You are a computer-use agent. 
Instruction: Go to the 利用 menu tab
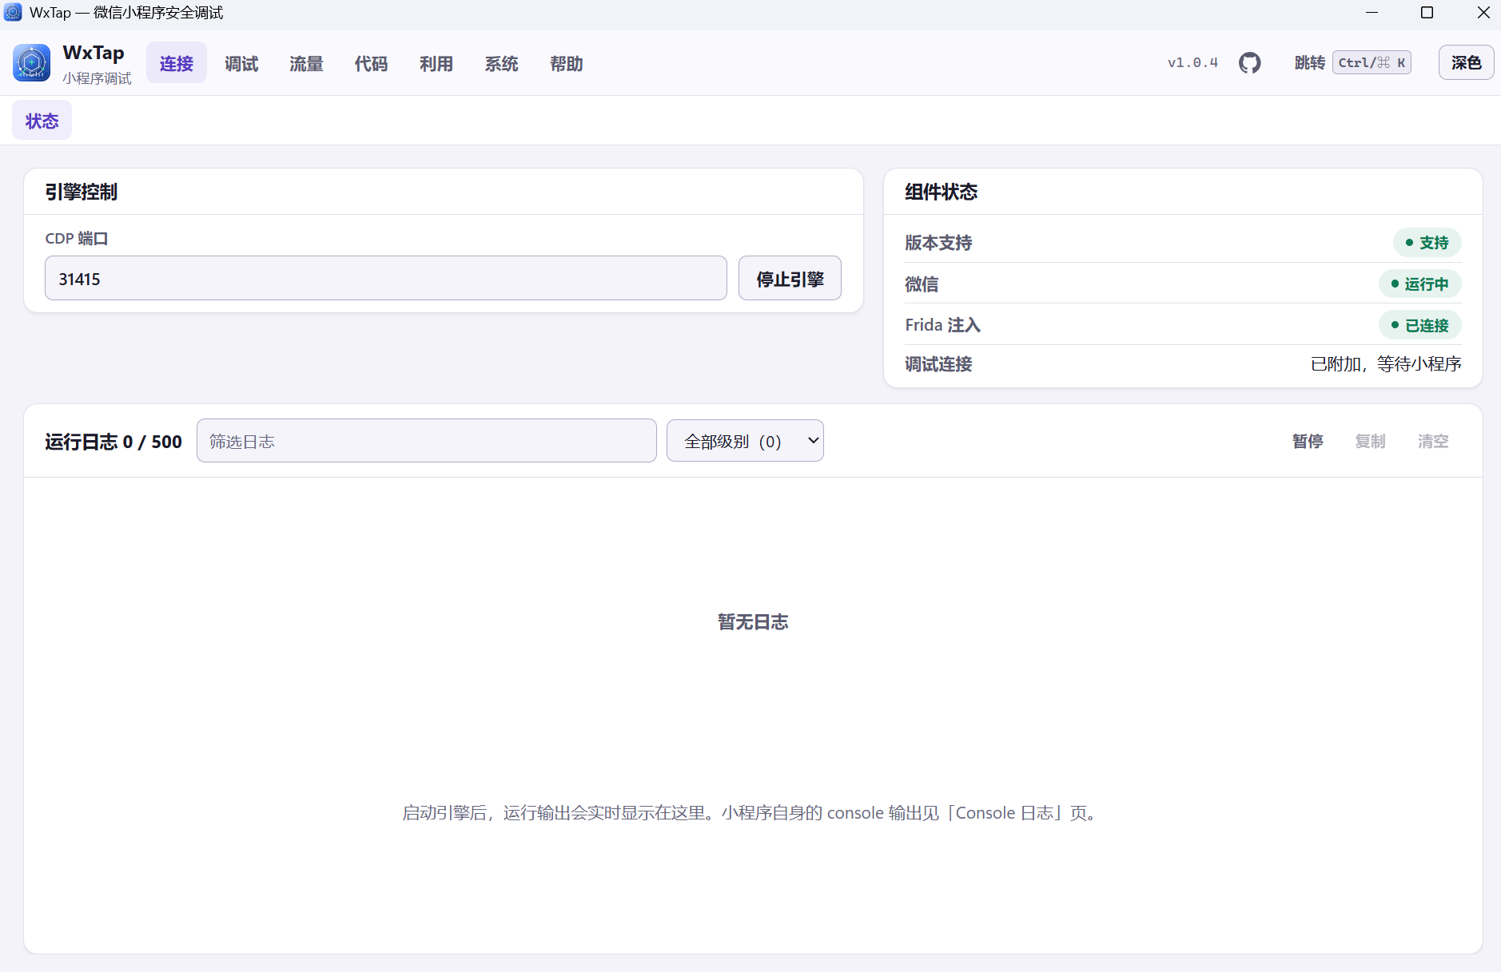coord(436,63)
